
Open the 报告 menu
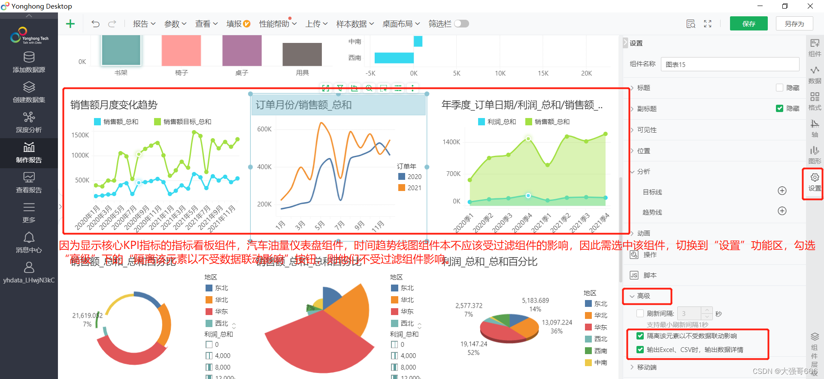point(144,24)
